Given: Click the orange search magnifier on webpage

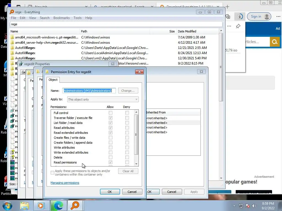Looking at the screenshot, I should point(275,42).
